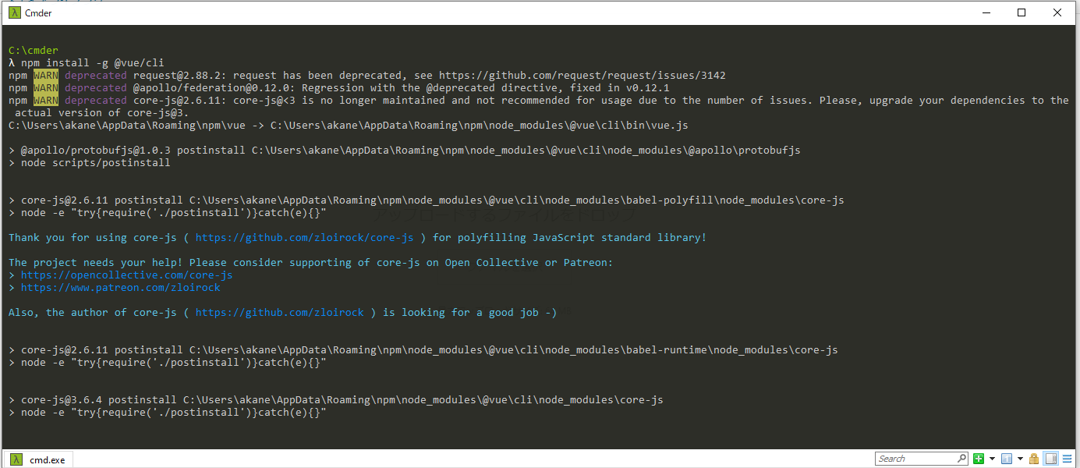The width and height of the screenshot is (1080, 468).
Task: Minimize the Cmder window
Action: (986, 12)
